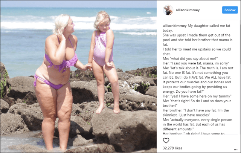Click the ocean waves in the photo background
241x153 pixels.
pyautogui.click(x=78, y=23)
